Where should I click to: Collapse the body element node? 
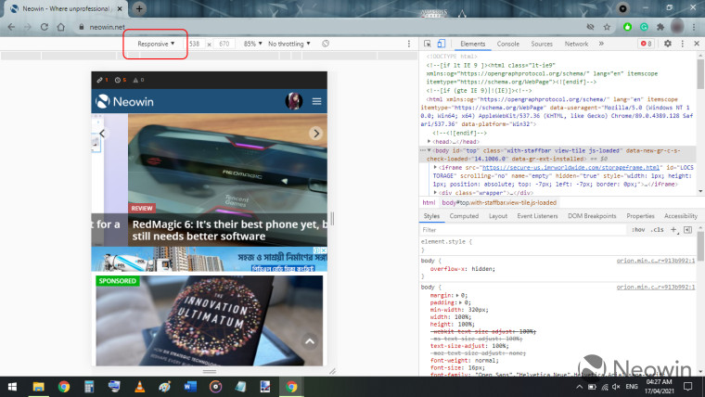pyautogui.click(x=429, y=150)
